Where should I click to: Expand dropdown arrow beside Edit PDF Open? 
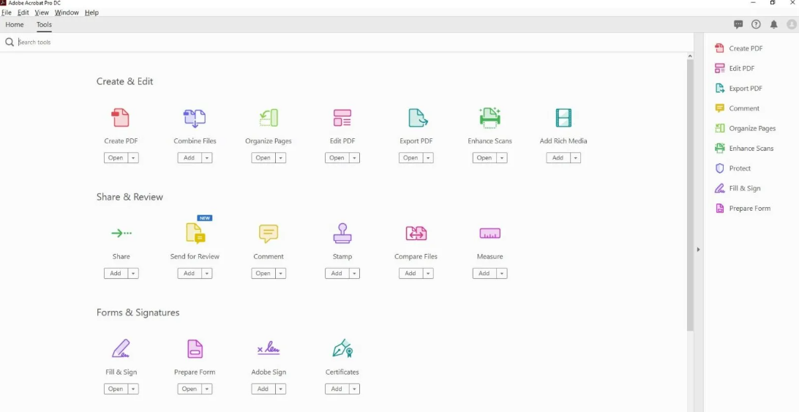[x=354, y=158]
